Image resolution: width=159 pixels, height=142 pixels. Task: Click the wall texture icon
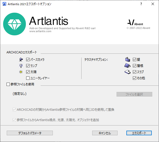point(128,59)
